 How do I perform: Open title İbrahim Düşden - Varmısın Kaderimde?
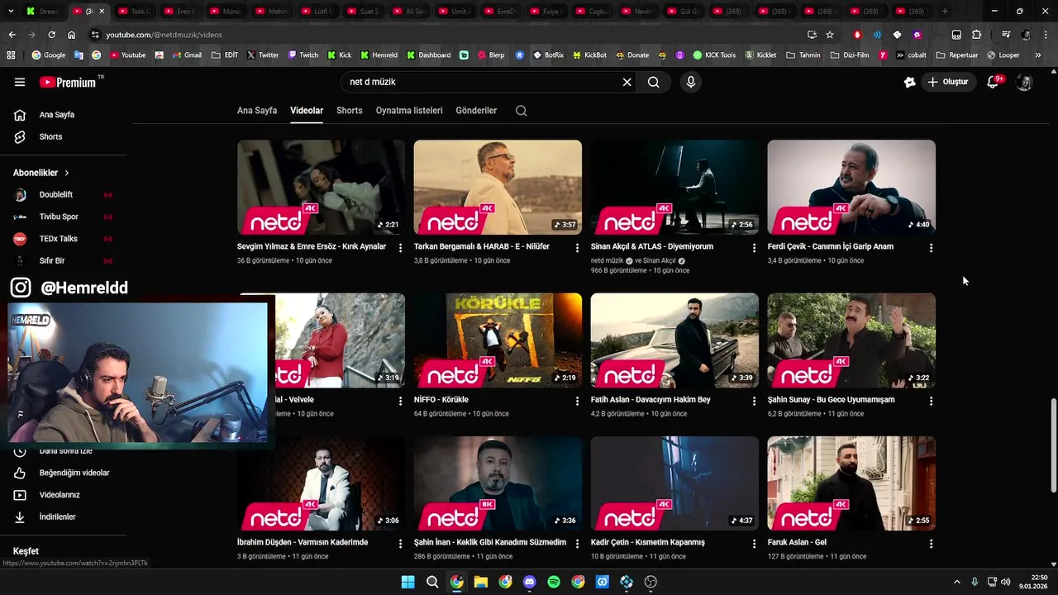click(x=303, y=543)
